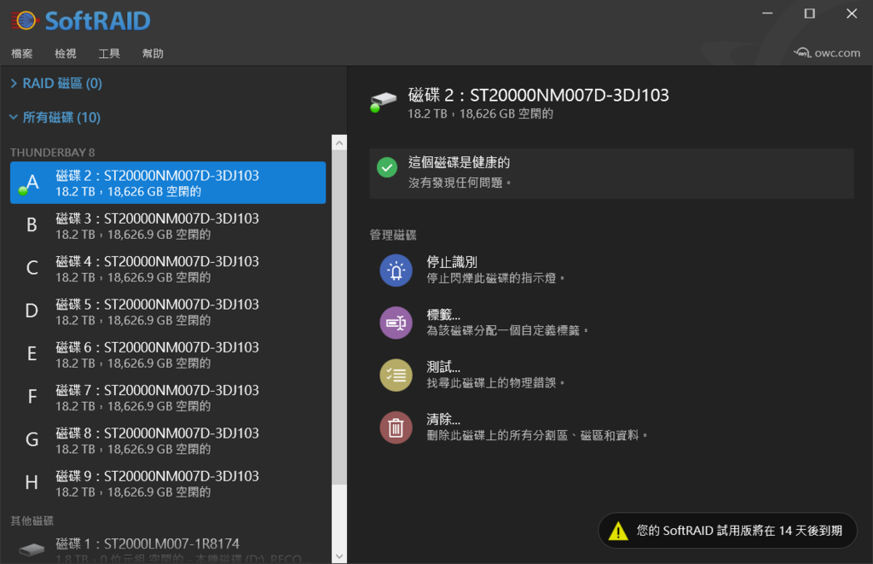
Task: Click the yellow 測試 checklist icon
Action: click(396, 375)
